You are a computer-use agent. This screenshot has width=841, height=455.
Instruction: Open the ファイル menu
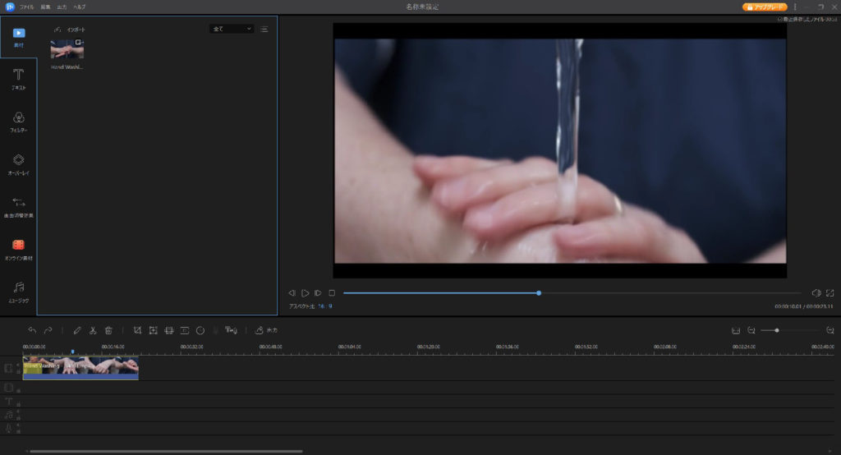pyautogui.click(x=27, y=7)
